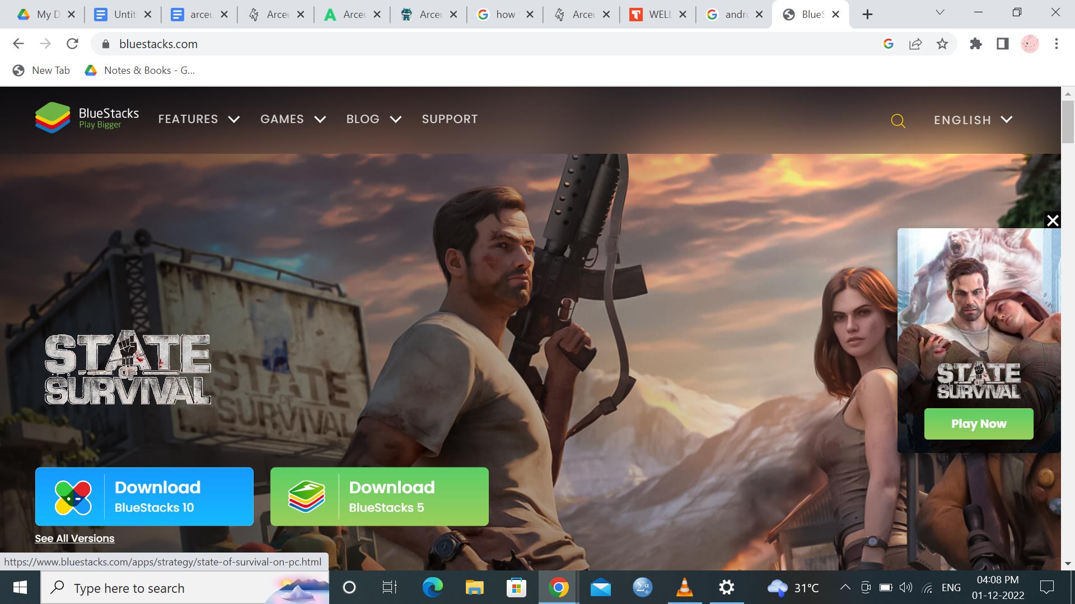1075x604 pixels.
Task: Open Chrome side panel icon
Action: [1003, 44]
